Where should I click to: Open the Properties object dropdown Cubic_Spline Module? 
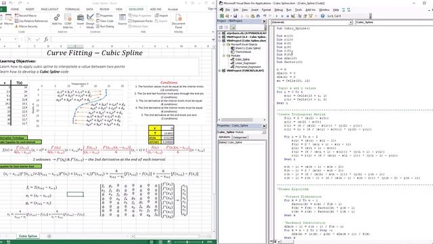click(264, 132)
